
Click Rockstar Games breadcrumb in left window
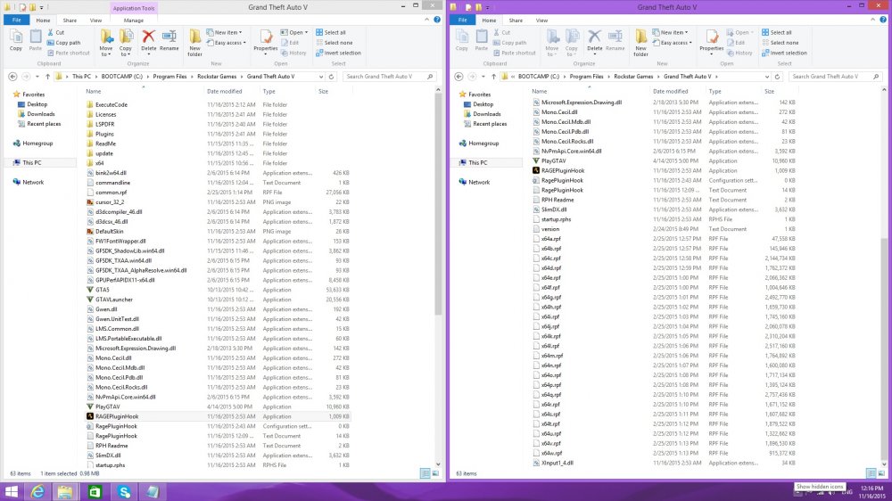tap(217, 76)
